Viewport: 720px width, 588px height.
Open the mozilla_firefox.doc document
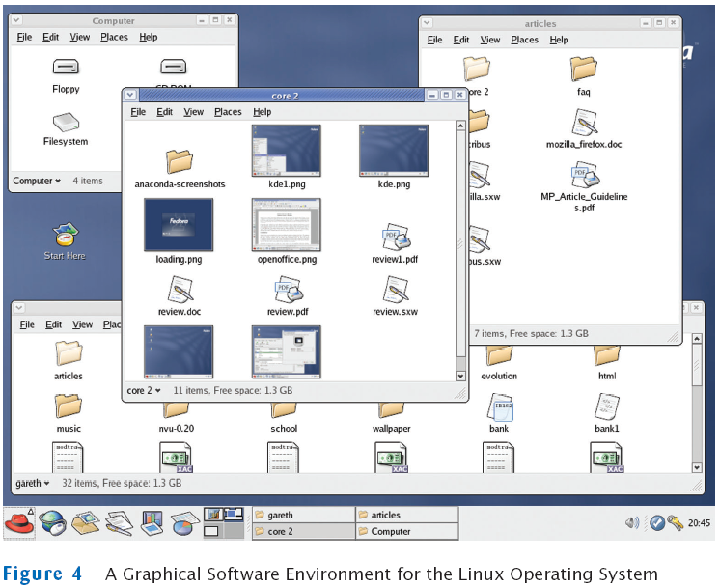point(584,123)
